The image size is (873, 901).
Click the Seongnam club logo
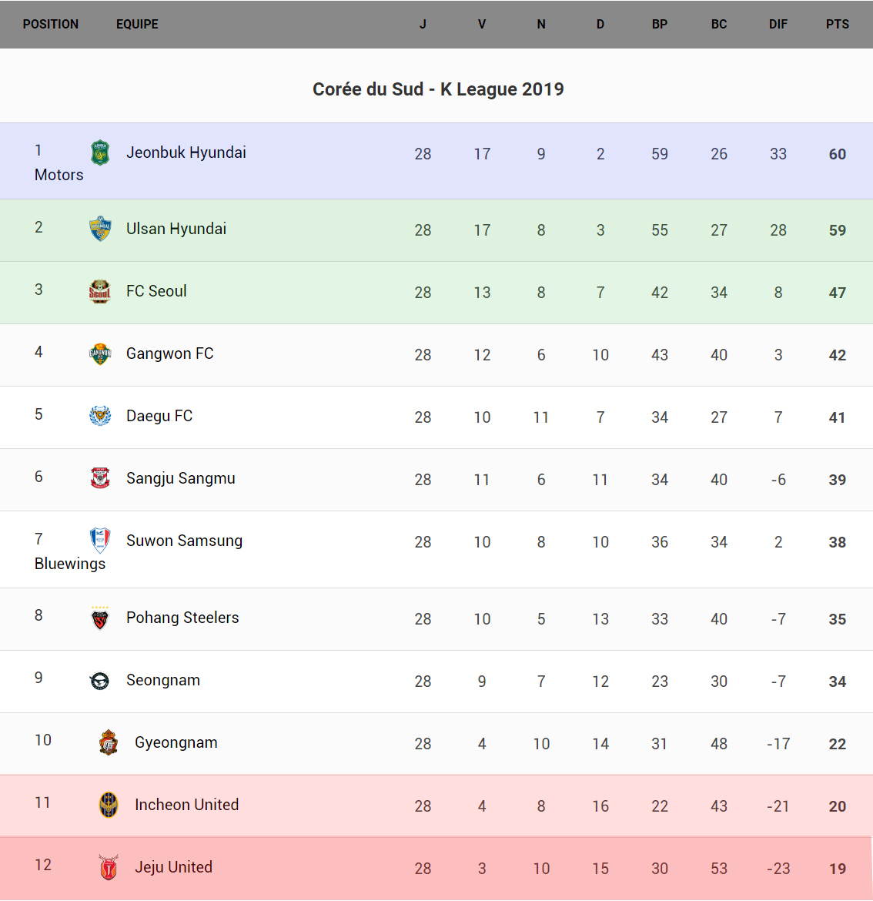[x=100, y=680]
